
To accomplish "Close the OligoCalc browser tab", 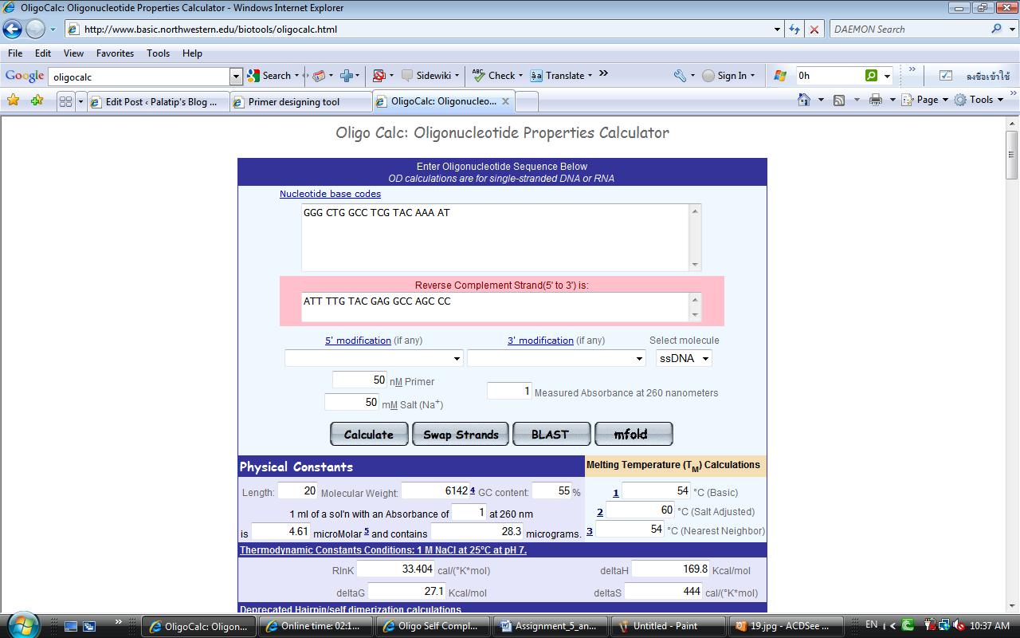I will point(505,101).
